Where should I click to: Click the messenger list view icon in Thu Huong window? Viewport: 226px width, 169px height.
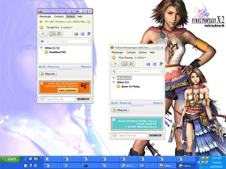click(124, 64)
